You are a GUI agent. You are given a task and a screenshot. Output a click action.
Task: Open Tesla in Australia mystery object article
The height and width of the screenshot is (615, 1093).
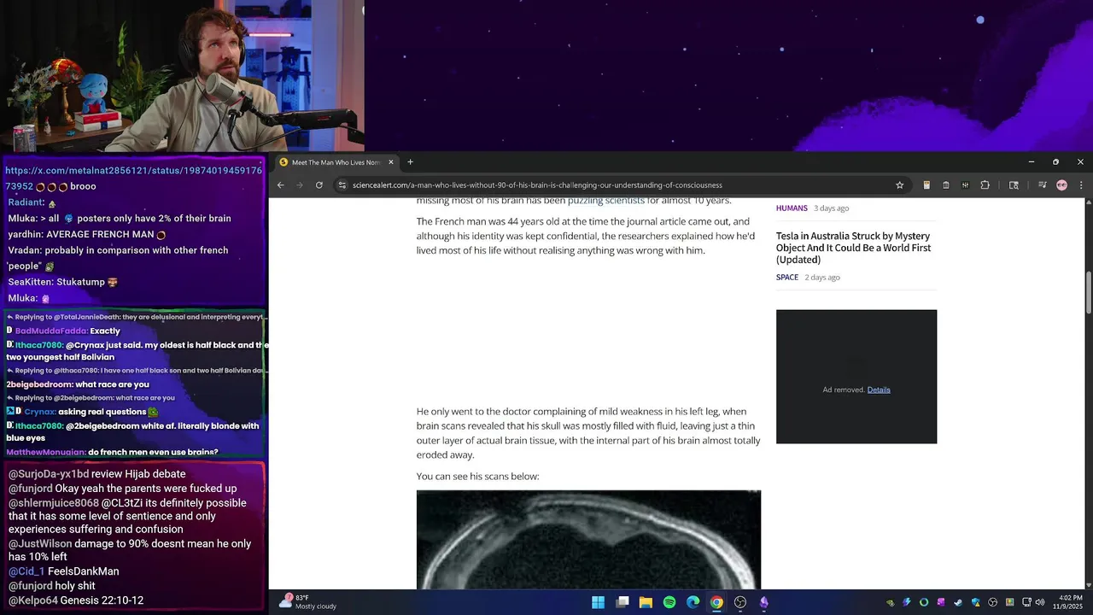pyautogui.click(x=853, y=248)
